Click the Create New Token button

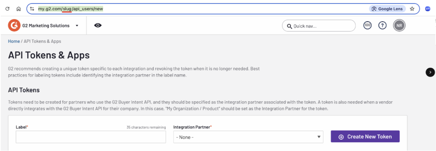pyautogui.click(x=365, y=137)
